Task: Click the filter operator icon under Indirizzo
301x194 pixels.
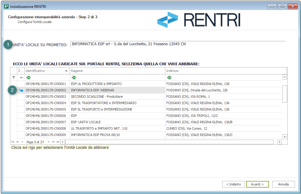Action: 169,77
